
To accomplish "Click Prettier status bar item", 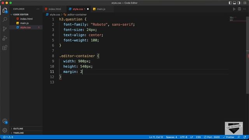I will click(x=229, y=137).
